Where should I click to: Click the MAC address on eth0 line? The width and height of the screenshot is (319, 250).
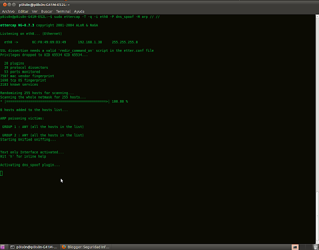click(x=49, y=42)
